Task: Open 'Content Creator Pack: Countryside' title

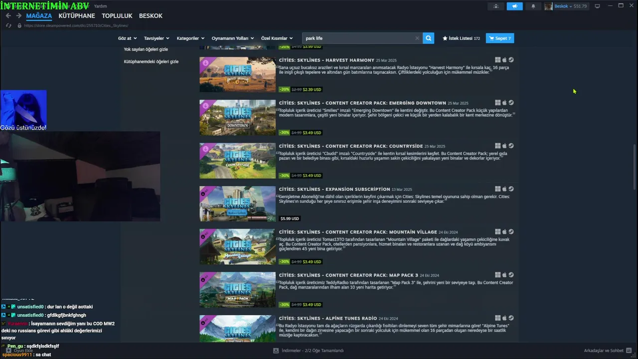Action: coord(351,146)
